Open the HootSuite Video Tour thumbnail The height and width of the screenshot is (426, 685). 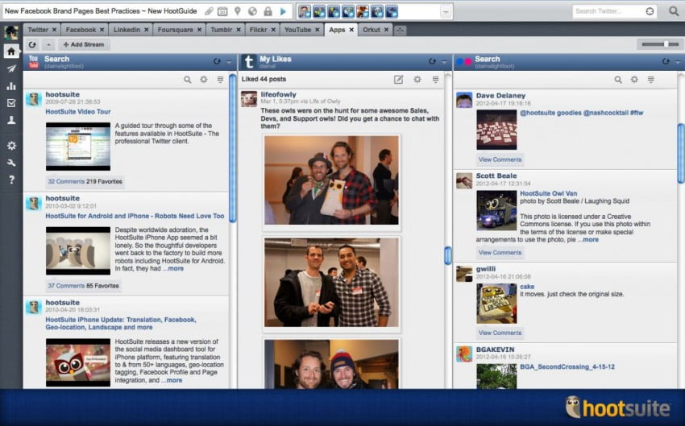(78, 147)
